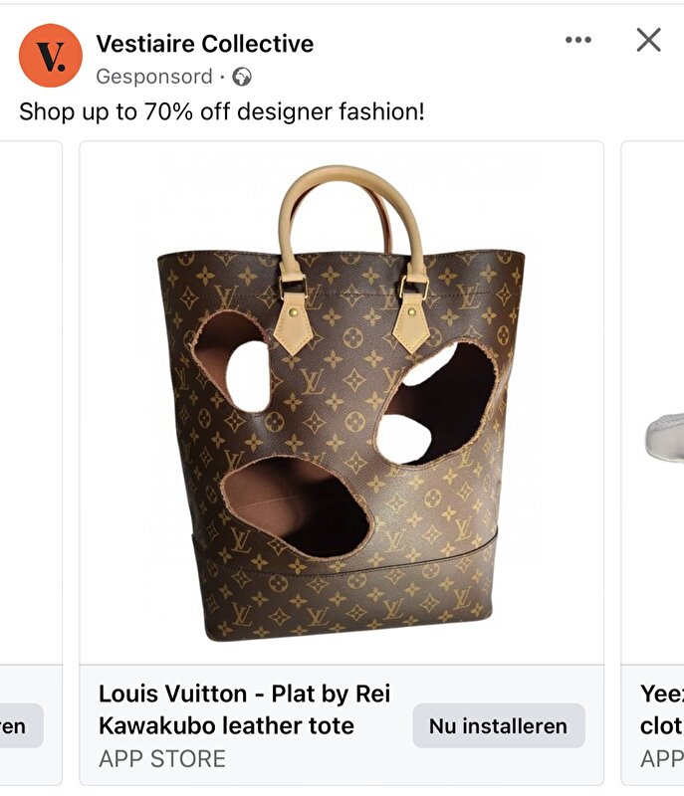Open the three-dot ad options menu
The width and height of the screenshot is (684, 796).
578,40
